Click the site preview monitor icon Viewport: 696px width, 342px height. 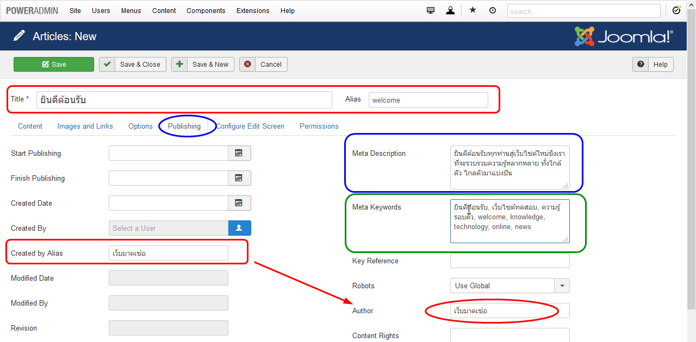[x=430, y=10]
